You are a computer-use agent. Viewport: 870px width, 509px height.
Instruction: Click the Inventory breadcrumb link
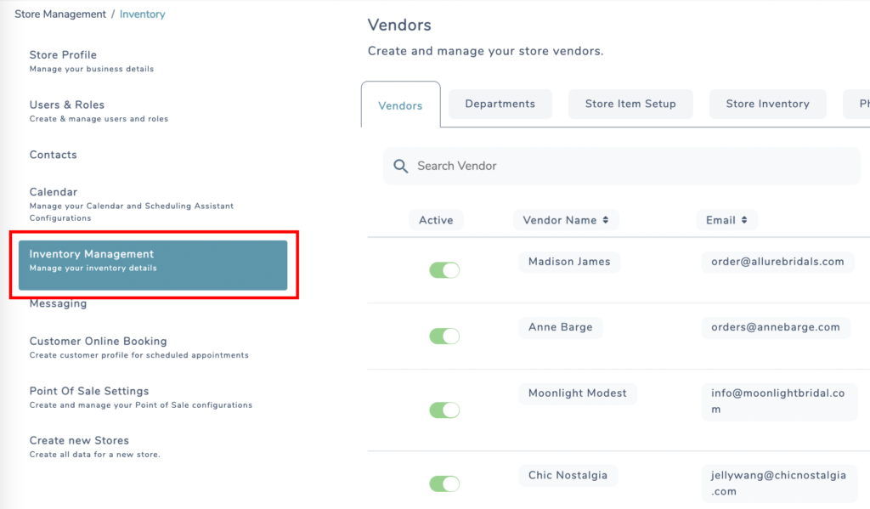tap(143, 14)
